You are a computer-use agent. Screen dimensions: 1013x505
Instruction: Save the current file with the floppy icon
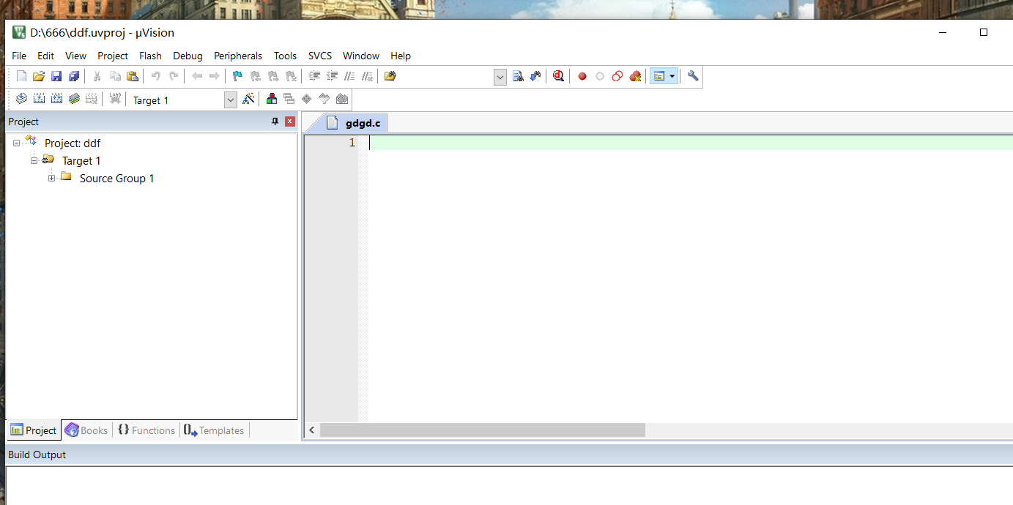point(56,76)
